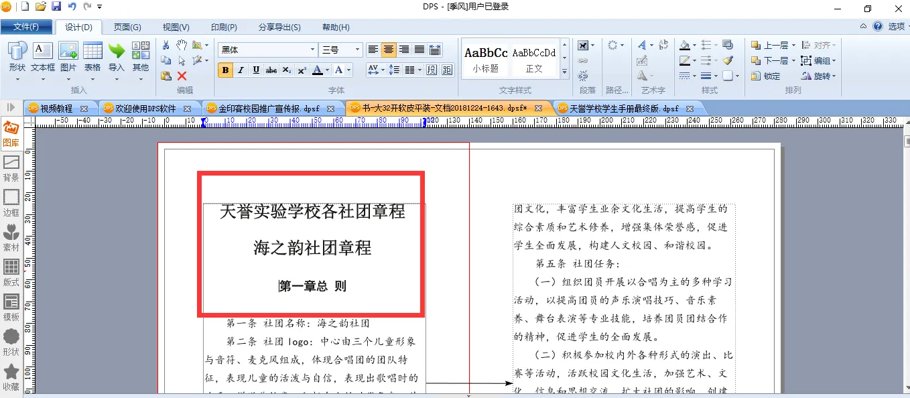Click the line spacing icon
The width and height of the screenshot is (910, 398).
tap(394, 70)
